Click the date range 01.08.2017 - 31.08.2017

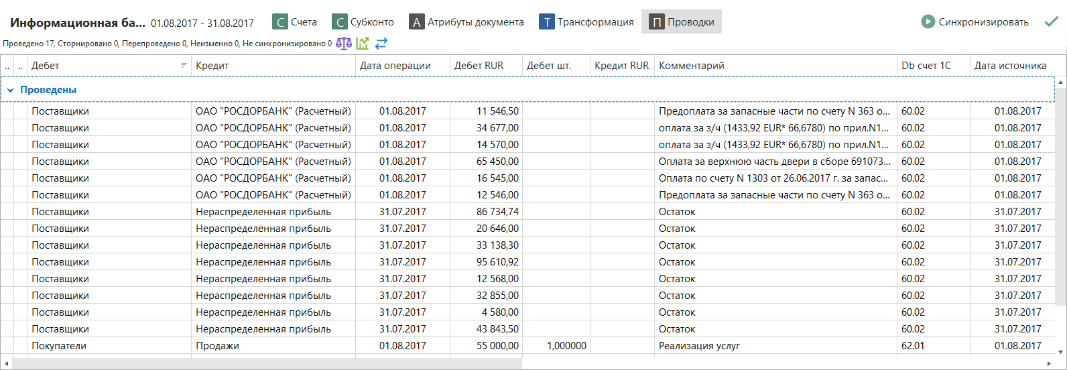[202, 23]
